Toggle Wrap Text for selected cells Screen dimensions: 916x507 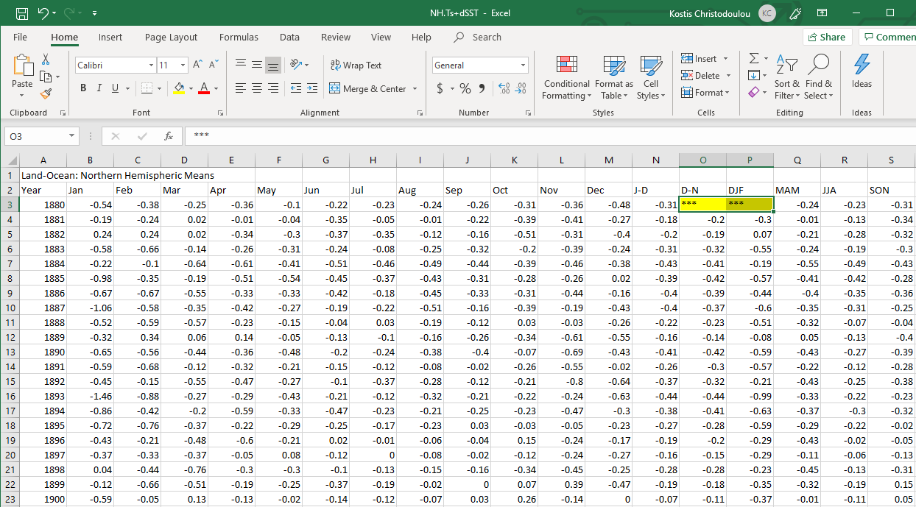pos(356,65)
